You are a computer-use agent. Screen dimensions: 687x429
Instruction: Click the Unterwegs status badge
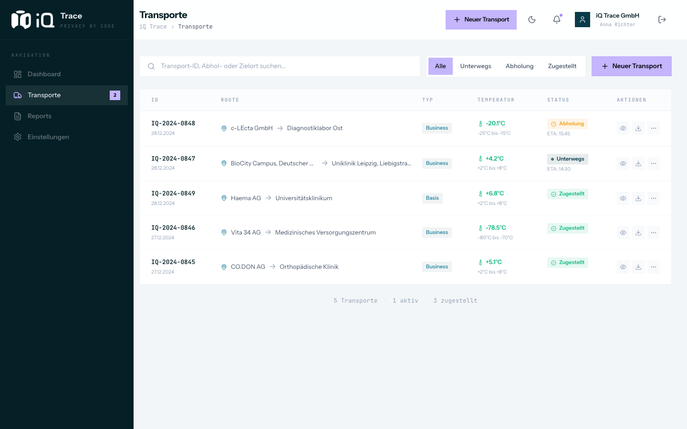click(x=568, y=159)
